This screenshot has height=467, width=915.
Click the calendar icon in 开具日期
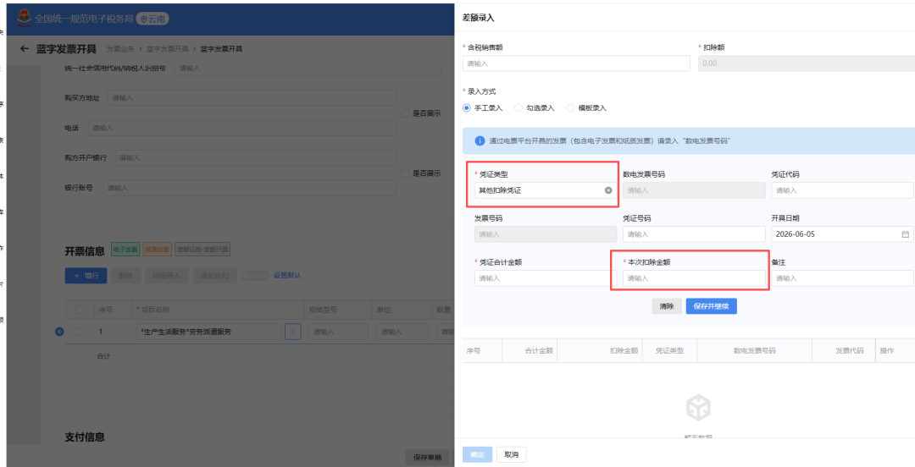pyautogui.click(x=905, y=234)
